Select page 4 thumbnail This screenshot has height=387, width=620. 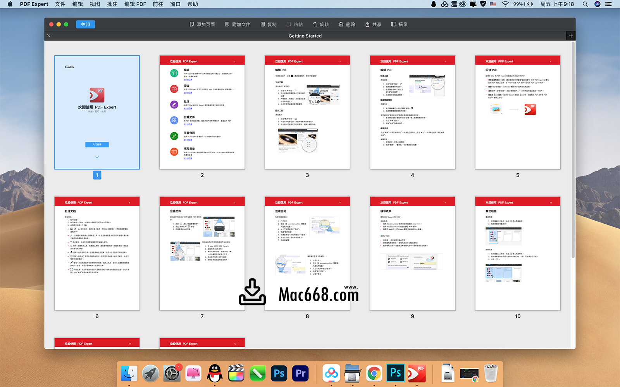413,112
